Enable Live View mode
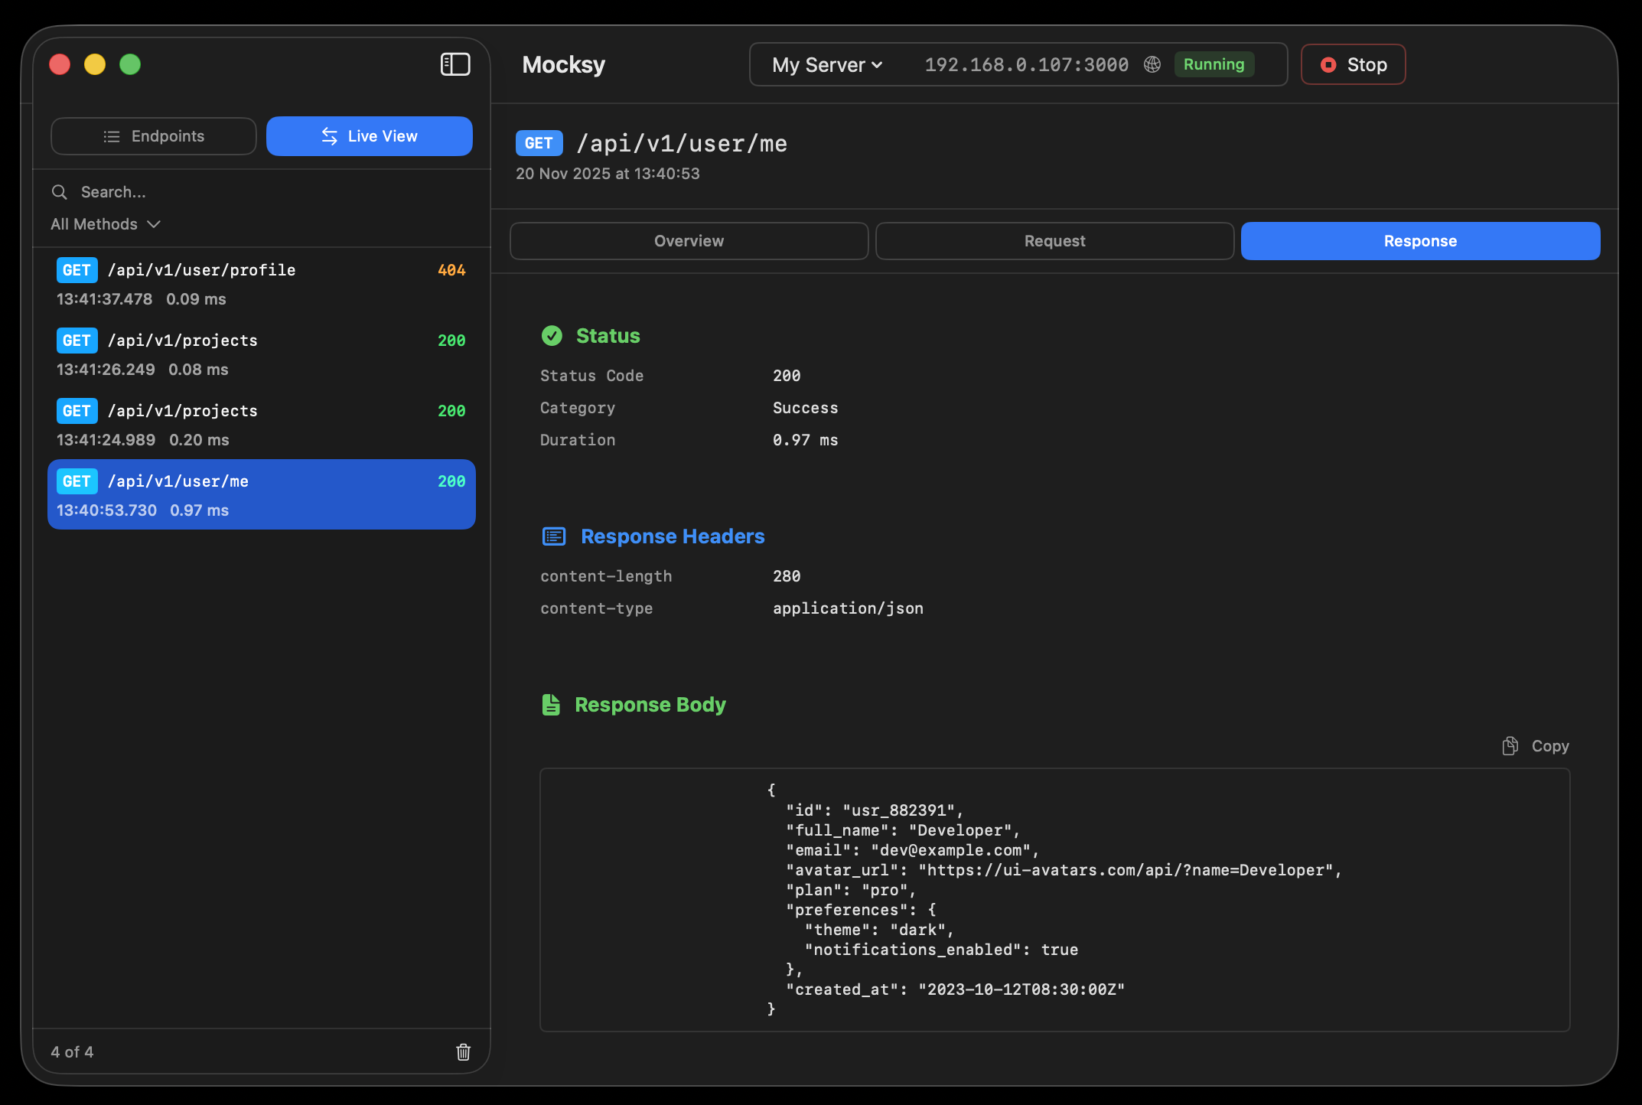Viewport: 1642px width, 1105px height. 370,136
